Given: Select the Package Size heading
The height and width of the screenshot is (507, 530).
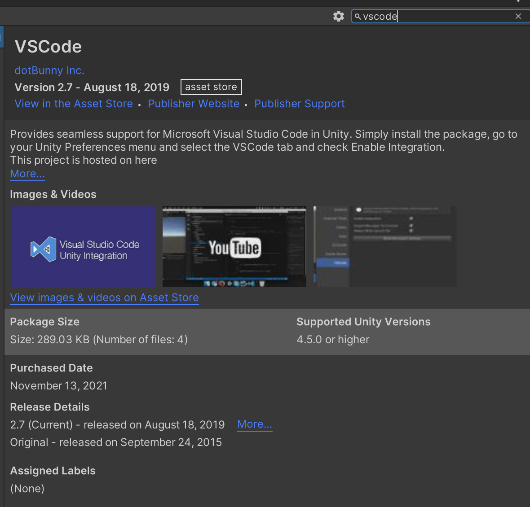Looking at the screenshot, I should [x=44, y=322].
